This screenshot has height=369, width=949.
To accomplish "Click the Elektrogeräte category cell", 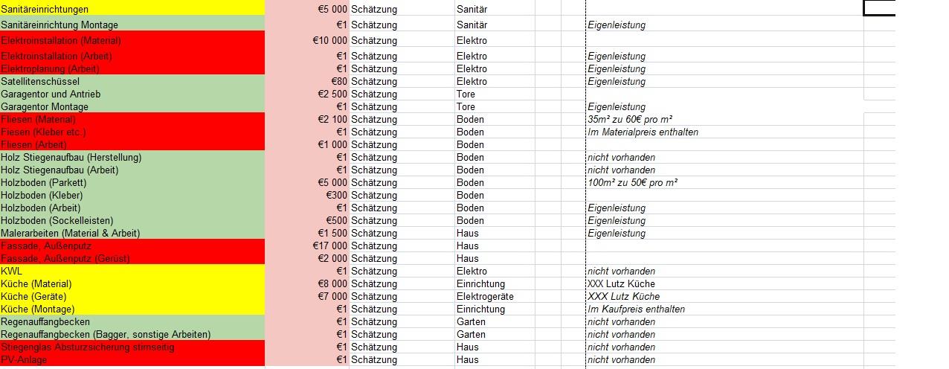I will [x=494, y=296].
